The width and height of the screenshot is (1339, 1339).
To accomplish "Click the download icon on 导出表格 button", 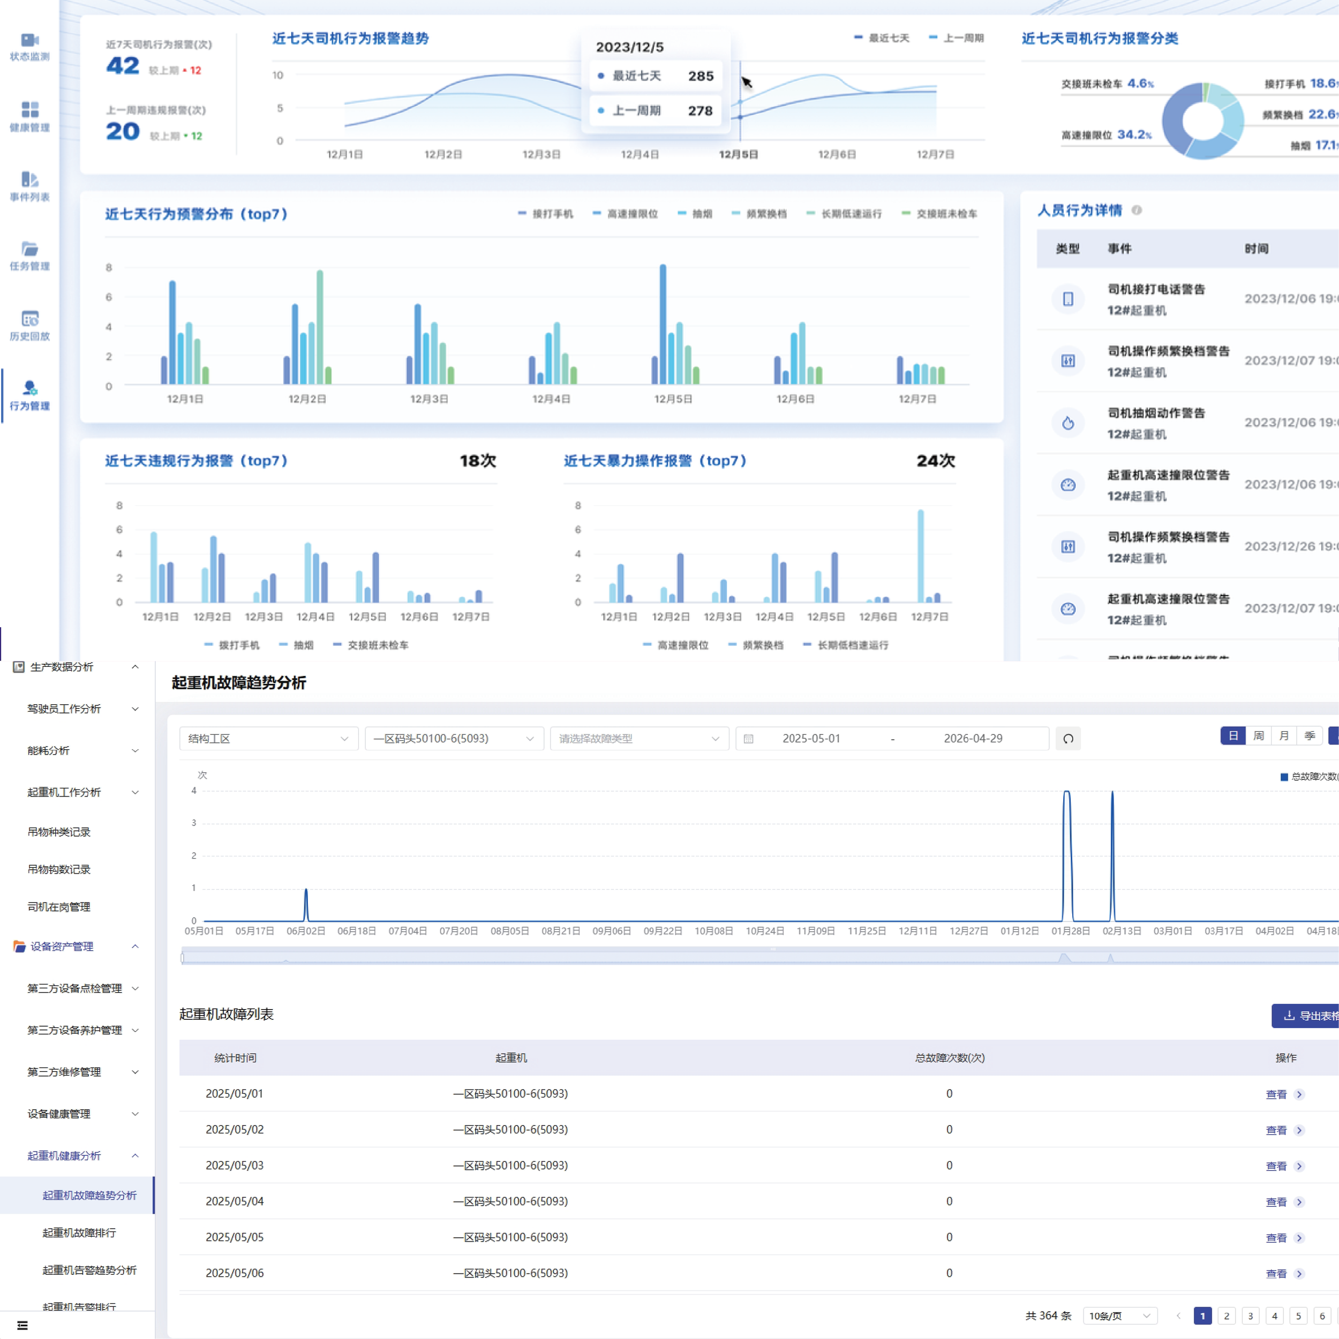I will click(1289, 1015).
